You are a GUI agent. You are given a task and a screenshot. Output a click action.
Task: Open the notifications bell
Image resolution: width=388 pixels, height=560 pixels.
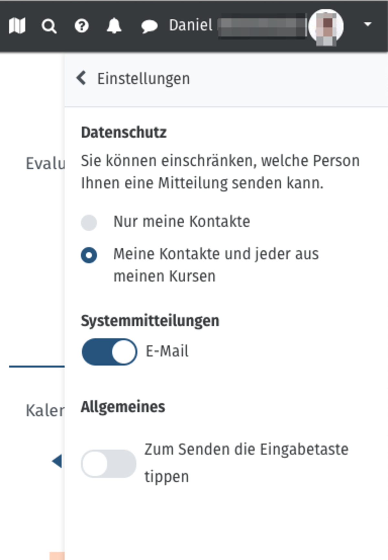point(114,26)
